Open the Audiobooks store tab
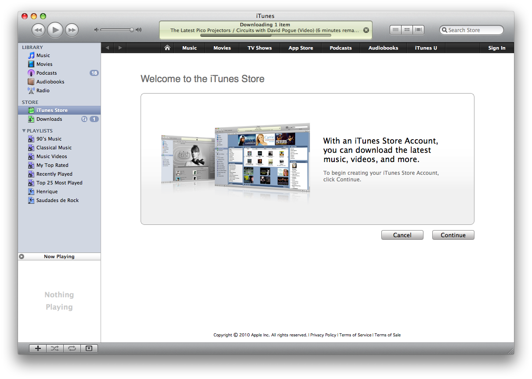This screenshot has height=379, width=532. pos(383,48)
